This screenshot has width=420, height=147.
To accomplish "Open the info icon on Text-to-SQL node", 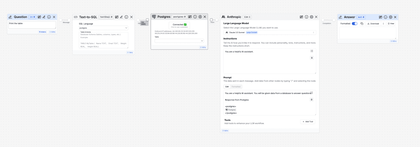I will coord(126,17).
